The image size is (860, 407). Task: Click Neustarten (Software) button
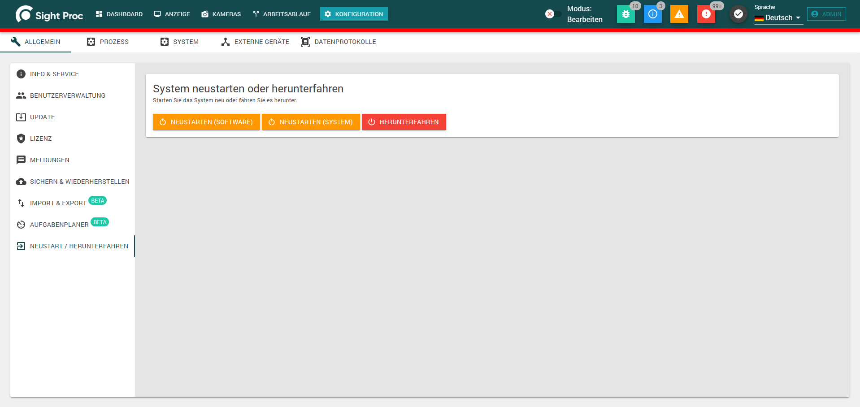click(206, 122)
